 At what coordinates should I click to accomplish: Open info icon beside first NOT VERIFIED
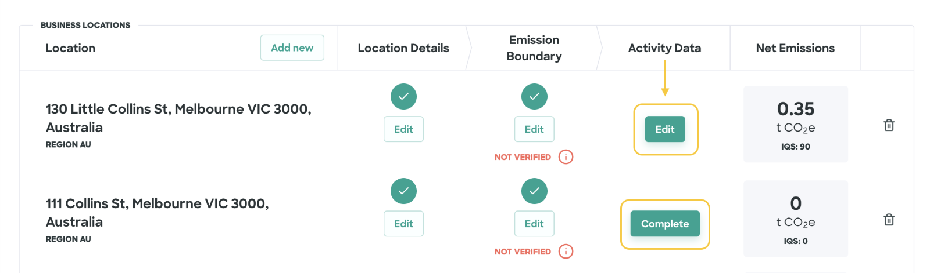coord(566,157)
